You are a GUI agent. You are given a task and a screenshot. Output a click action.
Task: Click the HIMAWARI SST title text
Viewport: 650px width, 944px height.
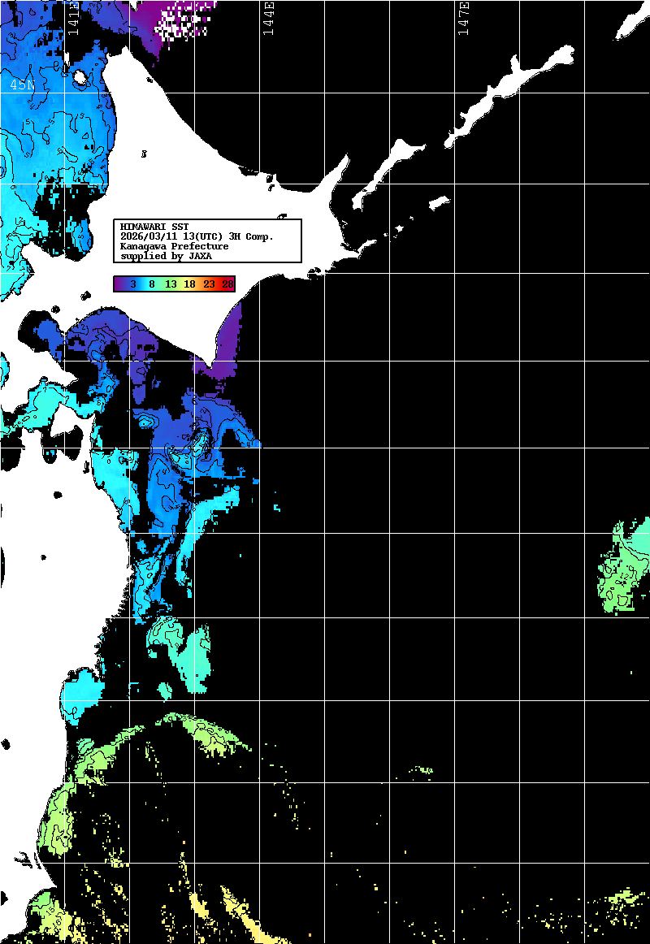point(154,226)
